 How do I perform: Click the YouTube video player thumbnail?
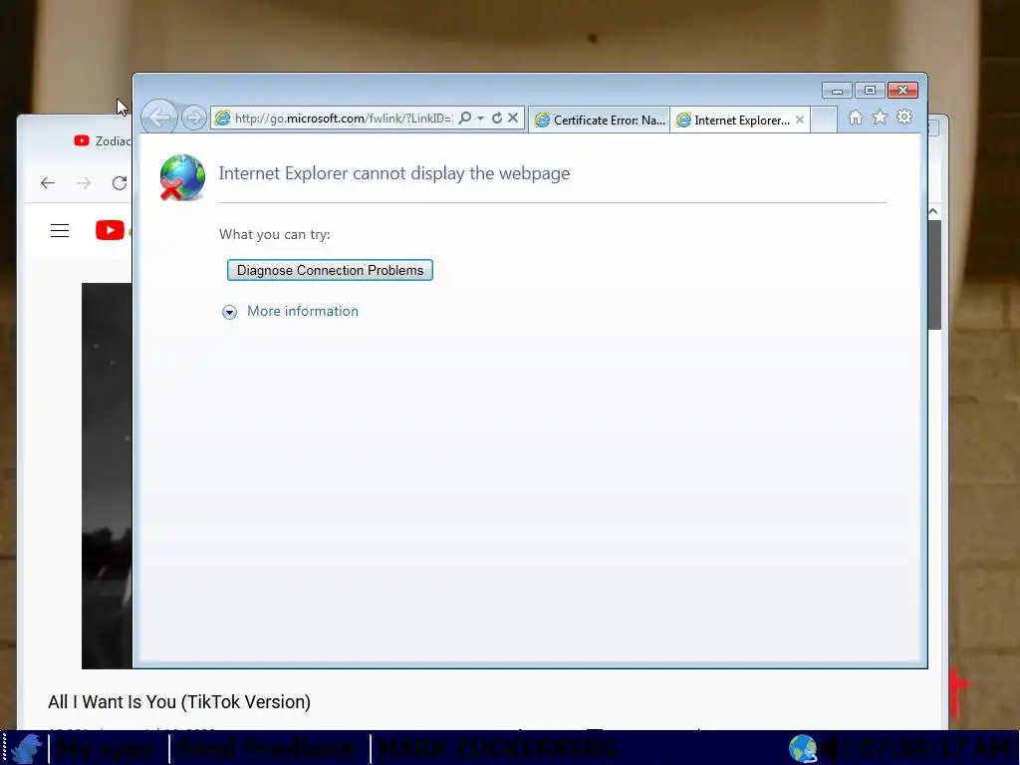pos(107,475)
